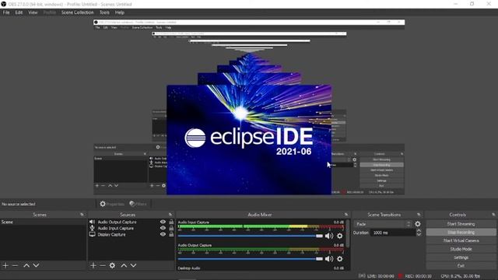Open source properties gear in Sources toolbar

click(112, 265)
